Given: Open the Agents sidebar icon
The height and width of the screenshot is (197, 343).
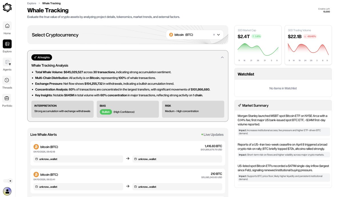Looking at the screenshot, I should point(7,62).
